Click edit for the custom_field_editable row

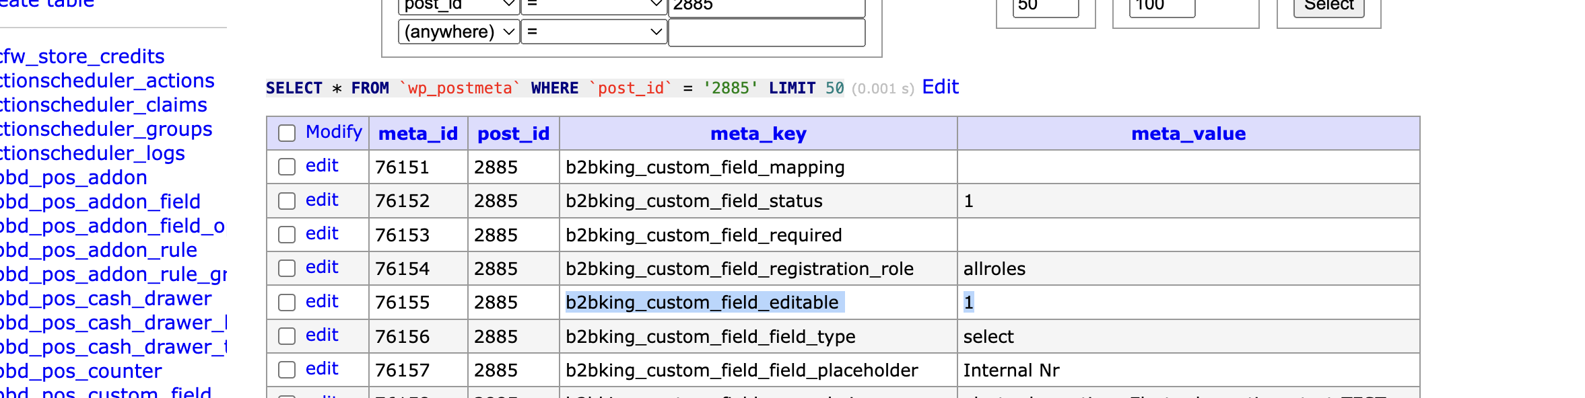[x=322, y=301]
